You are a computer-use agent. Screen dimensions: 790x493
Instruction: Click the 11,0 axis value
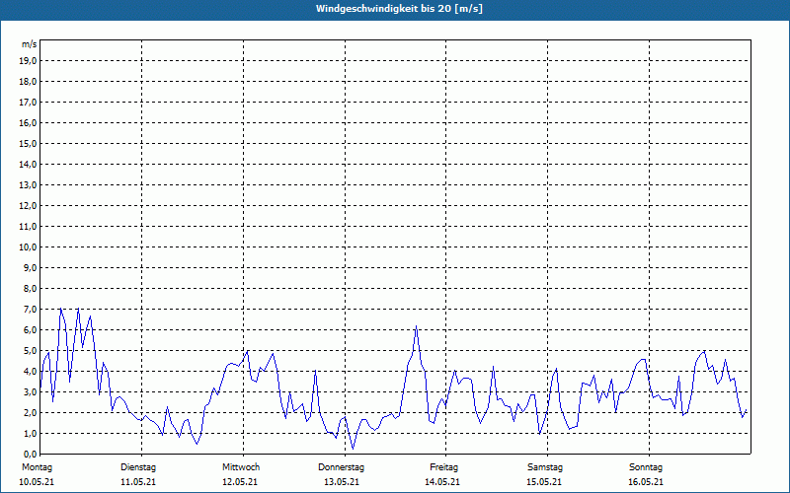28,227
